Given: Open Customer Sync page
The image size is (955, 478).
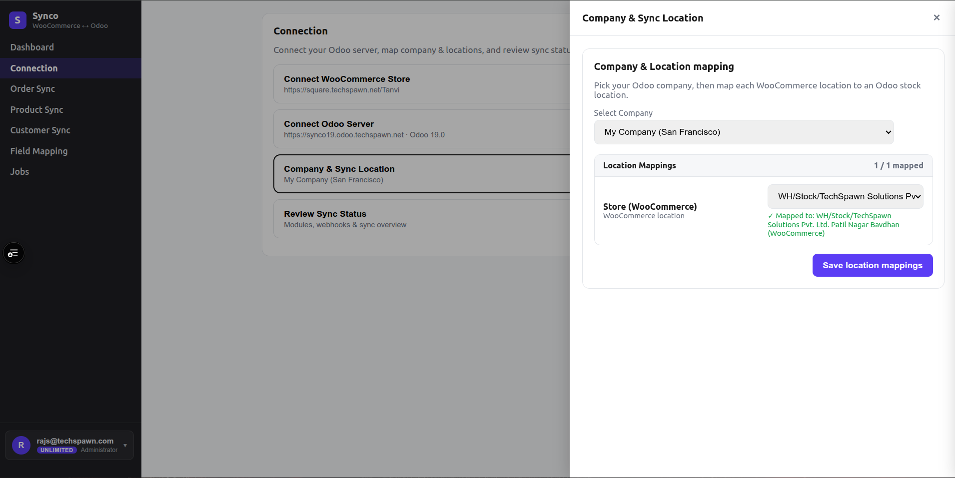Looking at the screenshot, I should (70, 130).
